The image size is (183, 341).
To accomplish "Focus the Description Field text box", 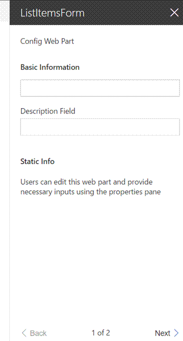I will point(100,127).
